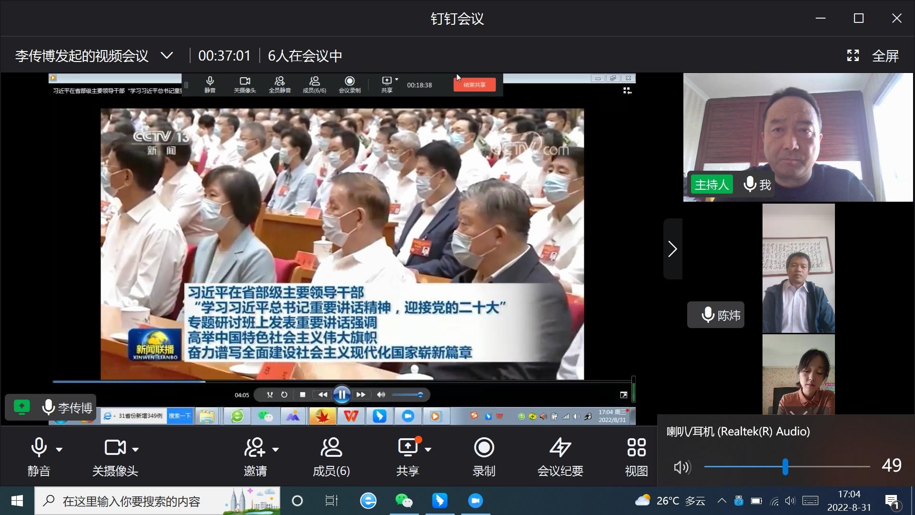Toggle the 静音 microphone mute
The height and width of the screenshot is (515, 915).
[x=39, y=448]
